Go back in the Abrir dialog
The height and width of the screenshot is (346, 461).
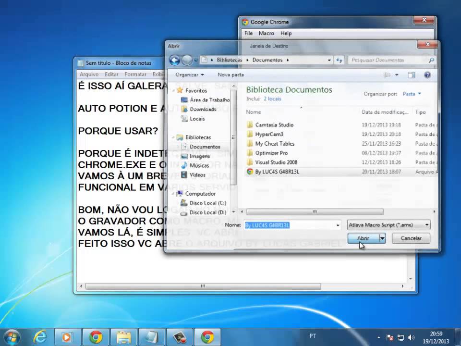pos(175,61)
